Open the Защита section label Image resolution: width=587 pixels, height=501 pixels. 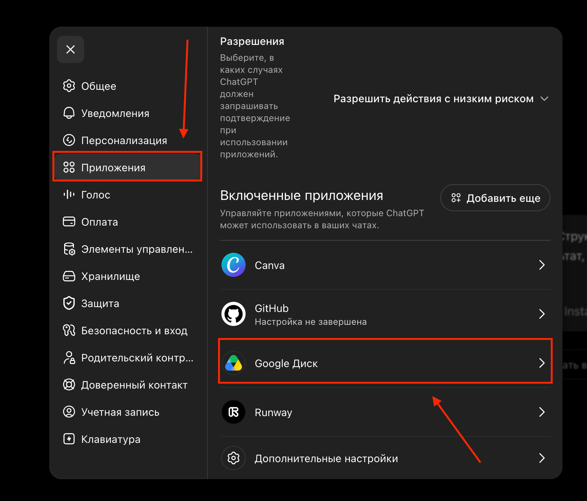click(100, 303)
